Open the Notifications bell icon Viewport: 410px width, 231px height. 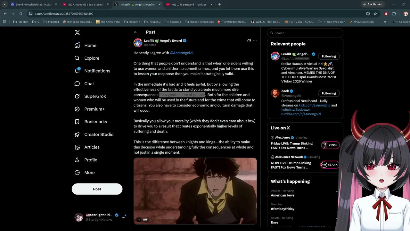pyautogui.click(x=77, y=71)
